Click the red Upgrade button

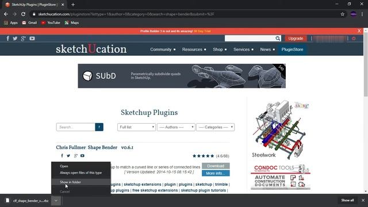(296, 39)
